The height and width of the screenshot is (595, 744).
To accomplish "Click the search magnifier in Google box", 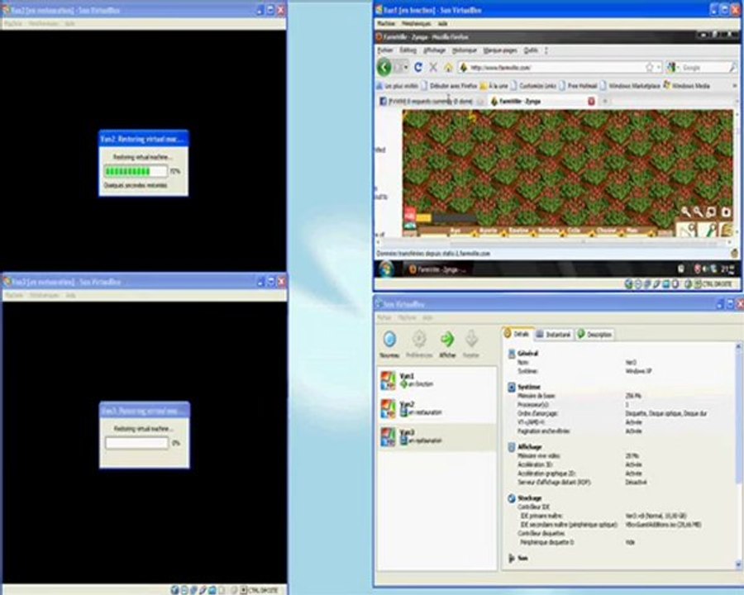I will point(732,68).
